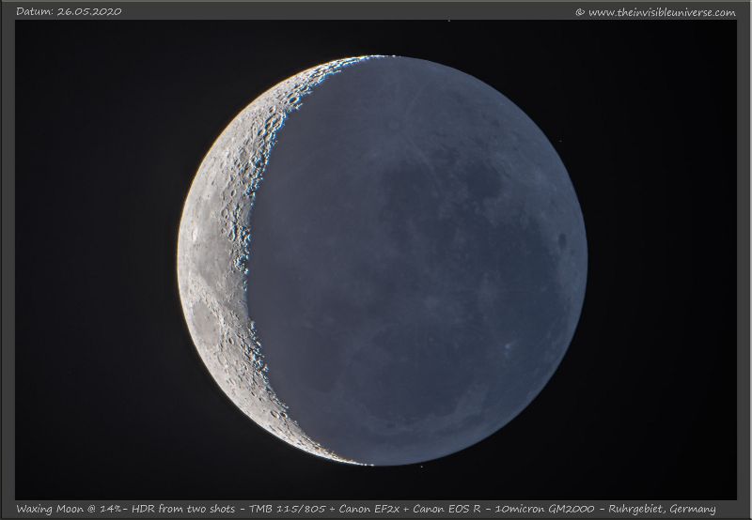Click the 'TMB 115/805' telescope label
Viewport: 752px width, 520px height.
281,509
